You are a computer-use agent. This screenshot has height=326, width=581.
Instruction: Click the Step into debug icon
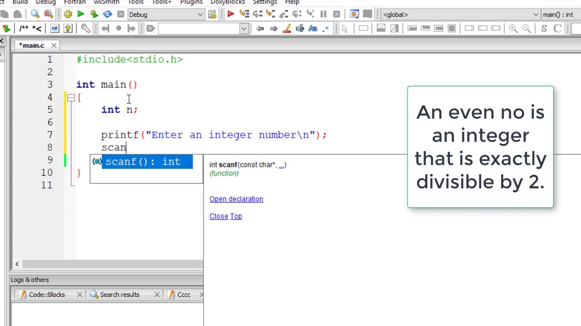[x=271, y=14]
